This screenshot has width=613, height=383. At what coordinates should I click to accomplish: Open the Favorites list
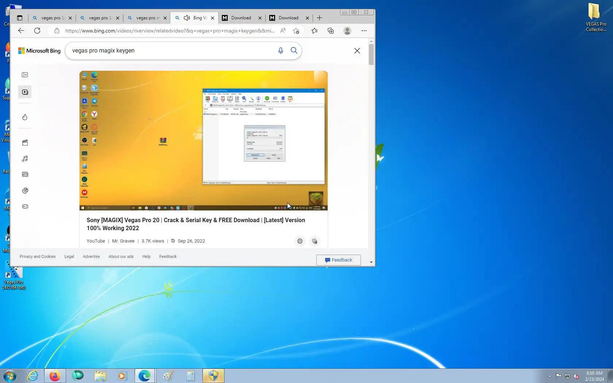tap(315, 31)
